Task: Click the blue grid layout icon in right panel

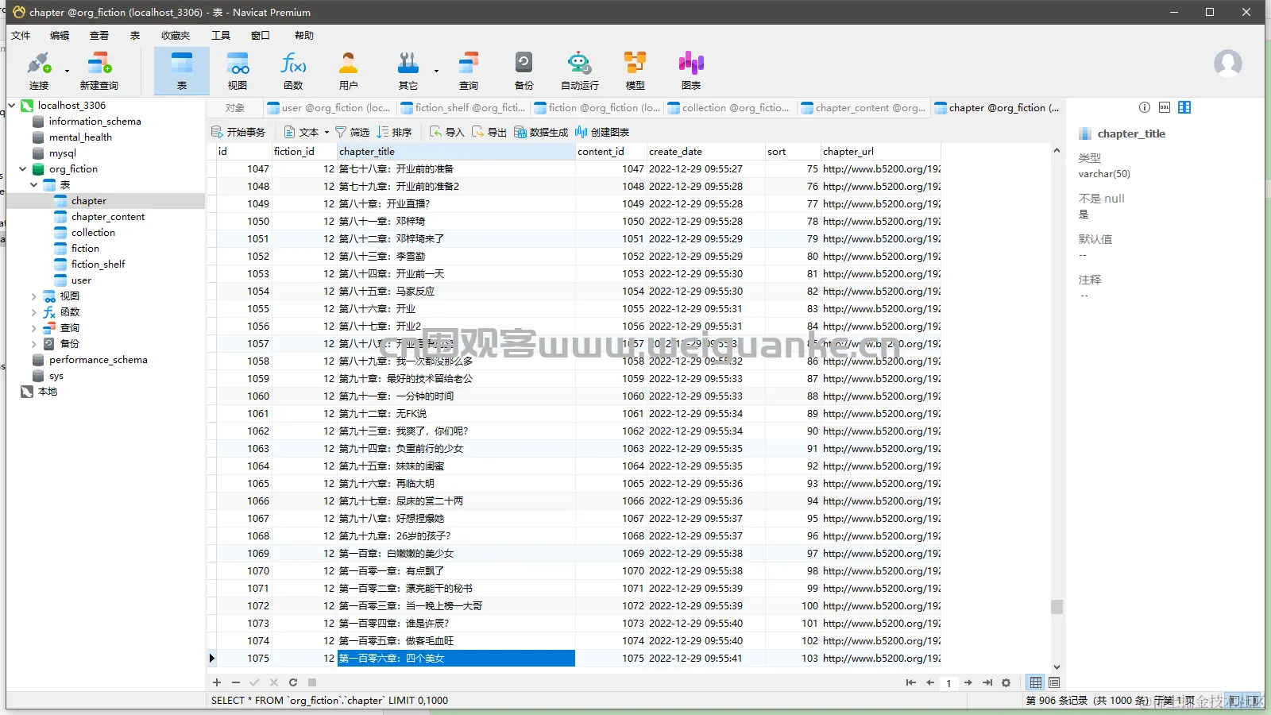Action: [x=1184, y=107]
